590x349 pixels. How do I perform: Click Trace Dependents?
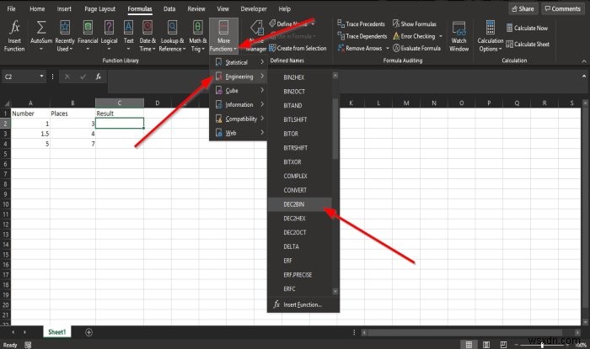(362, 36)
